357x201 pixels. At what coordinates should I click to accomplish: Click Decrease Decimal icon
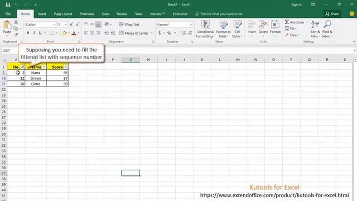coord(190,33)
